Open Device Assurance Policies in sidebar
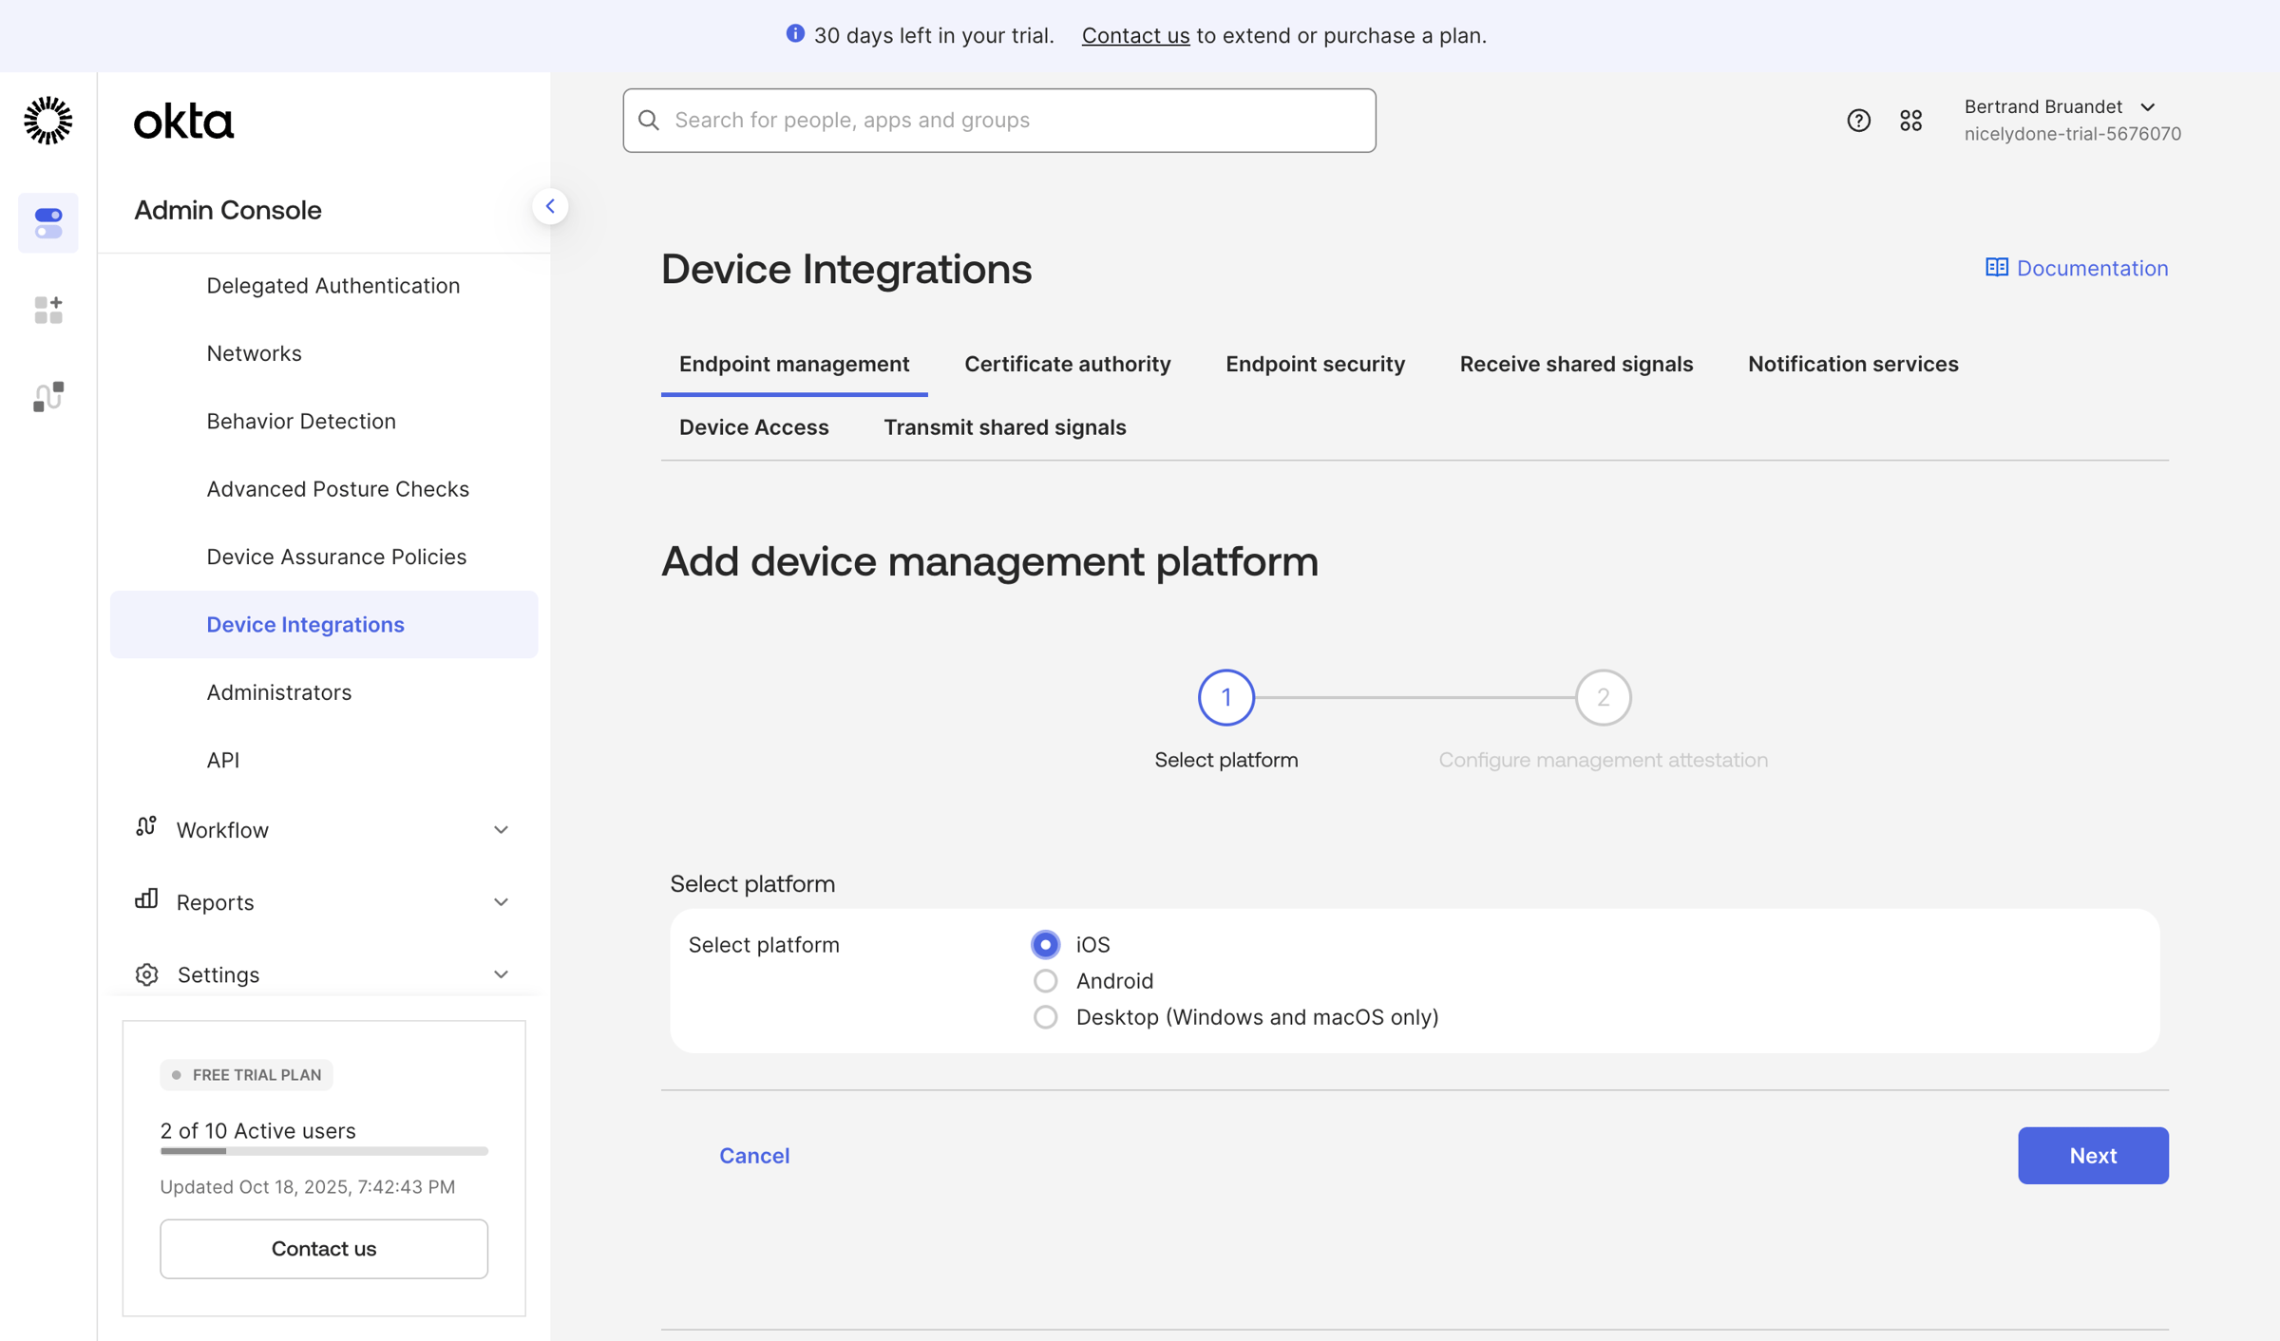Image resolution: width=2280 pixels, height=1341 pixels. pos(336,557)
